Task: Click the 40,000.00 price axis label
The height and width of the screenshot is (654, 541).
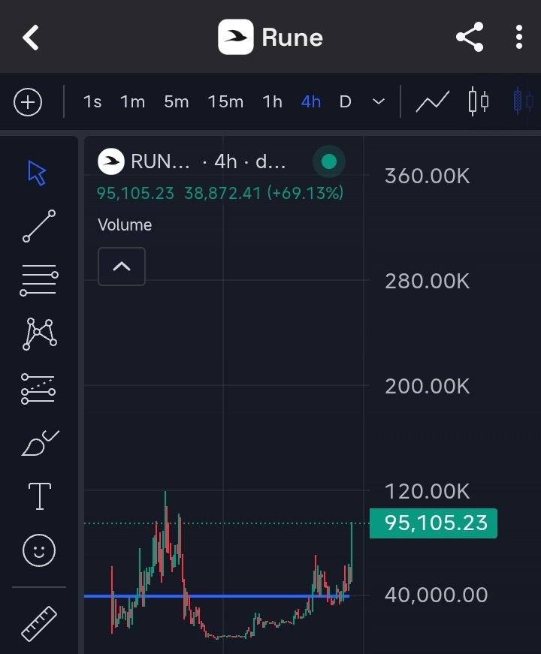Action: pyautogui.click(x=437, y=595)
